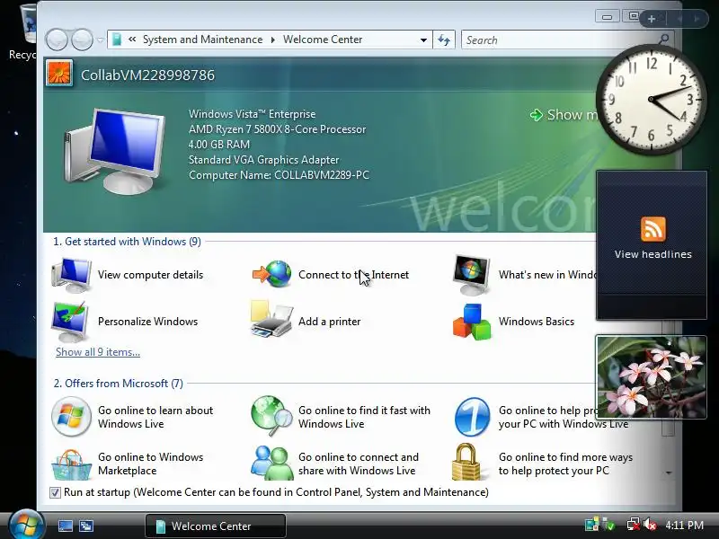Image resolution: width=719 pixels, height=539 pixels.
Task: Click the refresh button beside address bar
Action: (x=444, y=40)
